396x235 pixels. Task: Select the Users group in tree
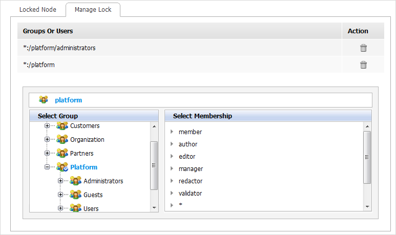coord(91,208)
